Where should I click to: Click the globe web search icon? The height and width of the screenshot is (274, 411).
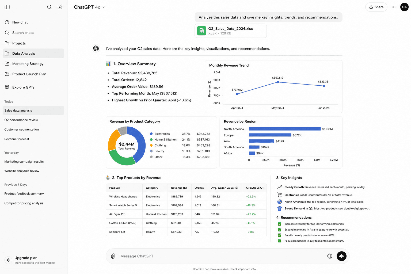point(330,256)
